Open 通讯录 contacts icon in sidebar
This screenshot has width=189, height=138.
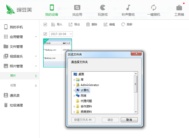coord(6,95)
